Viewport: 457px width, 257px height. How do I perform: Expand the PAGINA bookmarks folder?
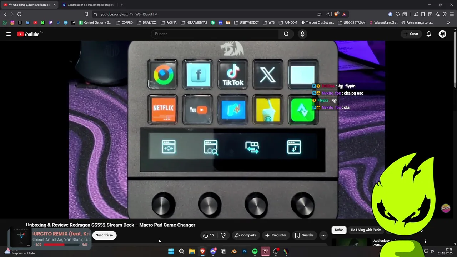coord(169,22)
